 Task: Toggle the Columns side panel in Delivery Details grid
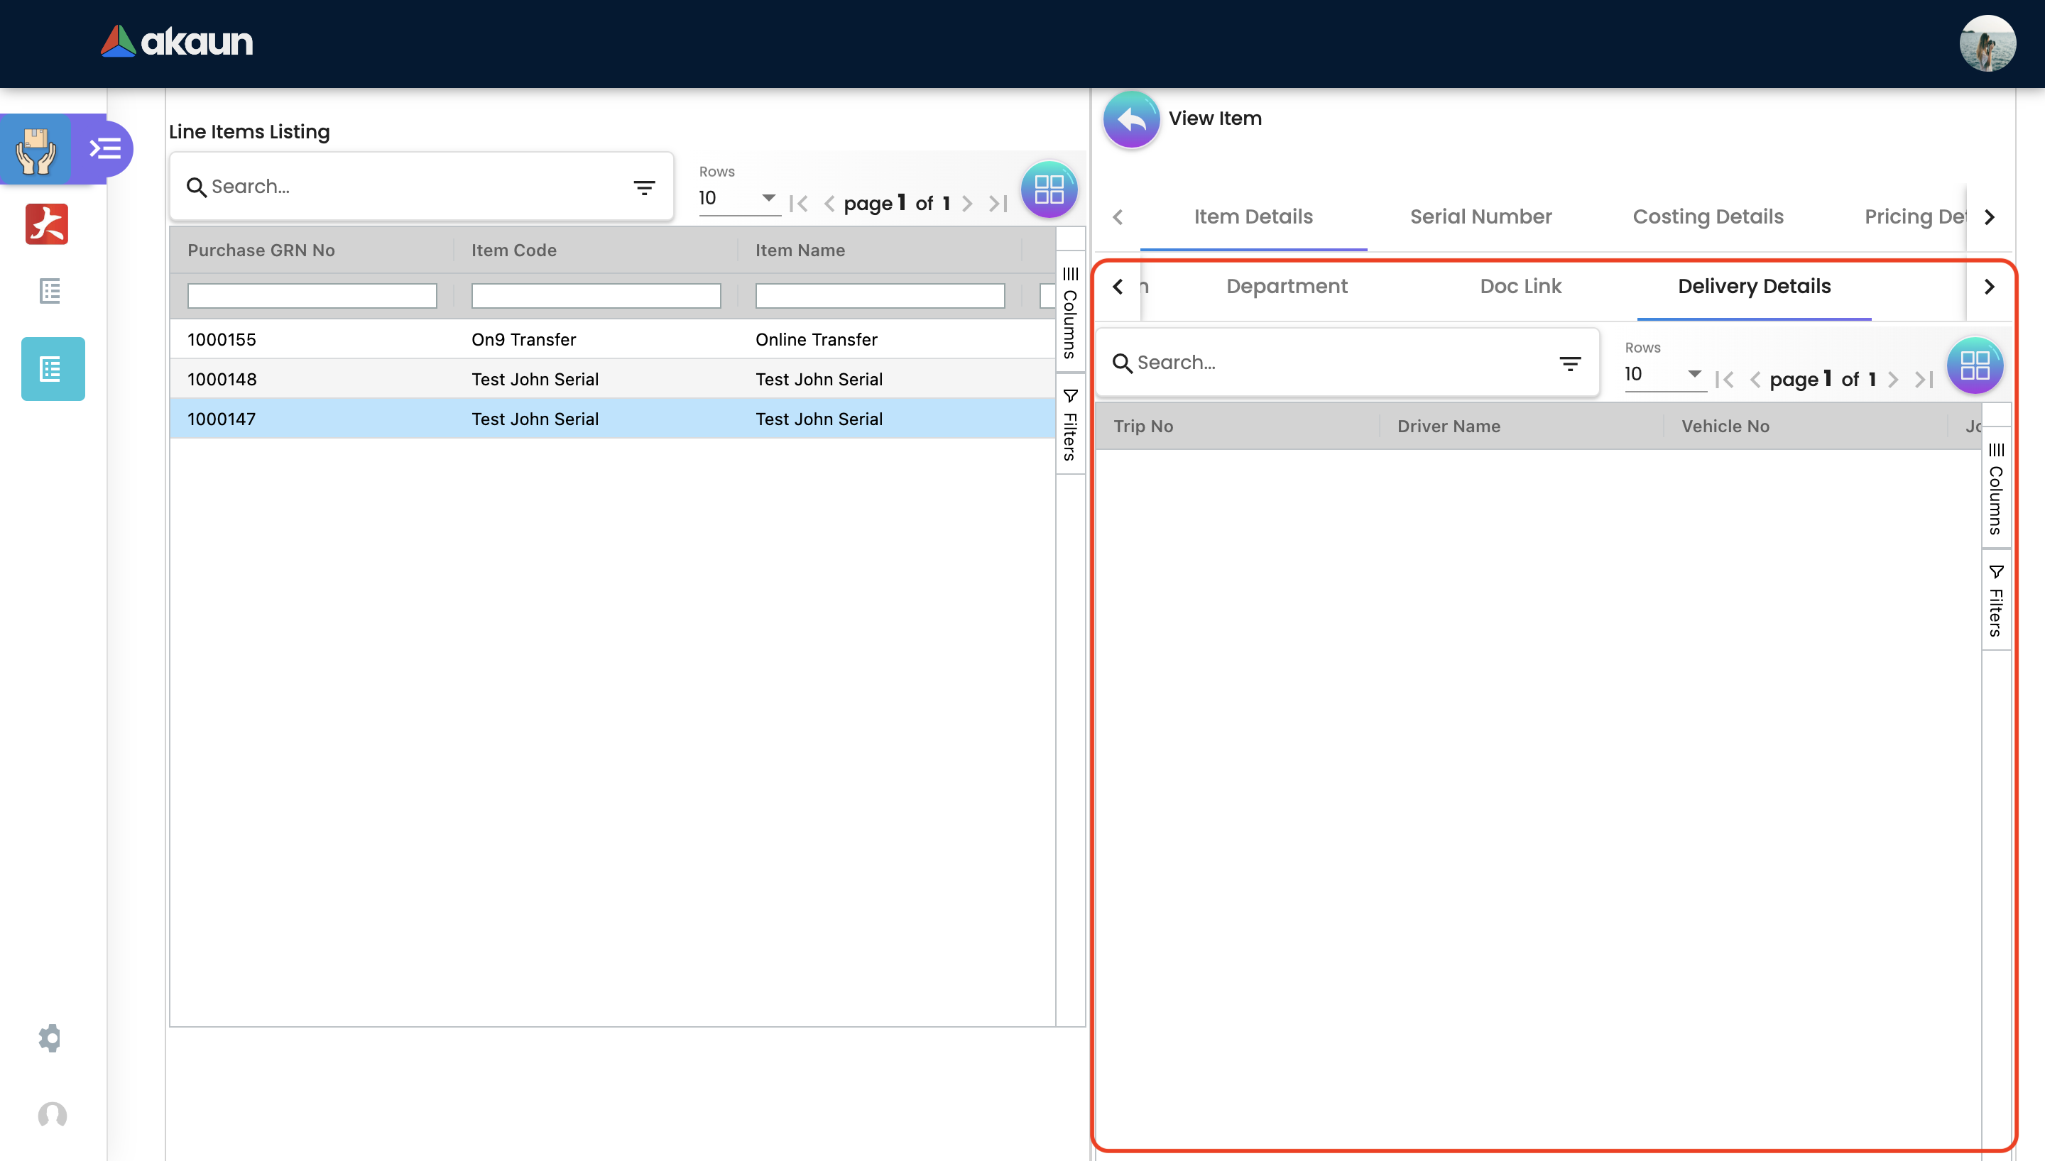(1995, 489)
